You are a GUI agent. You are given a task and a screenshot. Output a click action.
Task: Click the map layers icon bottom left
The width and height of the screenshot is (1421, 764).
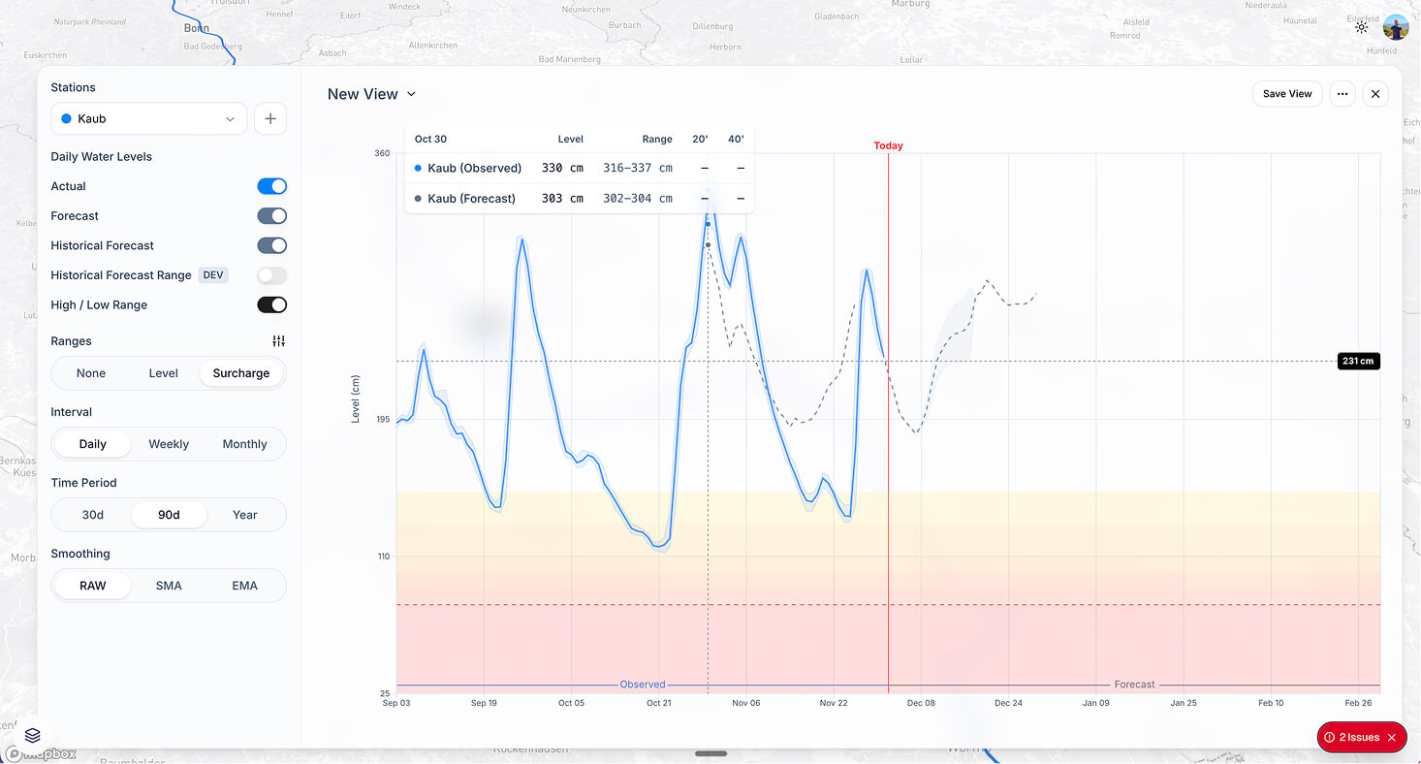(x=32, y=735)
